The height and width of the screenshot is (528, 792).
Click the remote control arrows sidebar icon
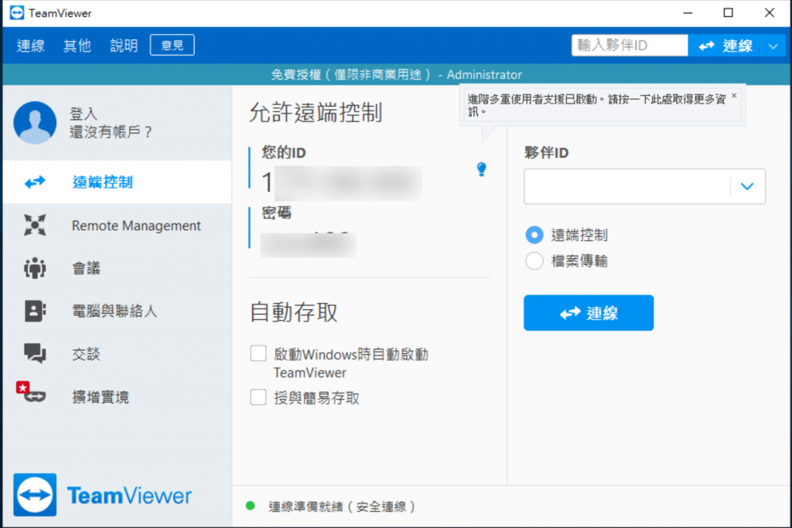35,182
